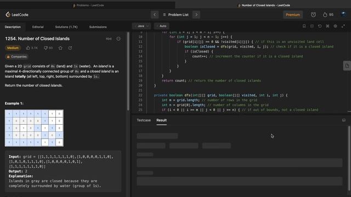Expand the Companies tag

point(16,57)
